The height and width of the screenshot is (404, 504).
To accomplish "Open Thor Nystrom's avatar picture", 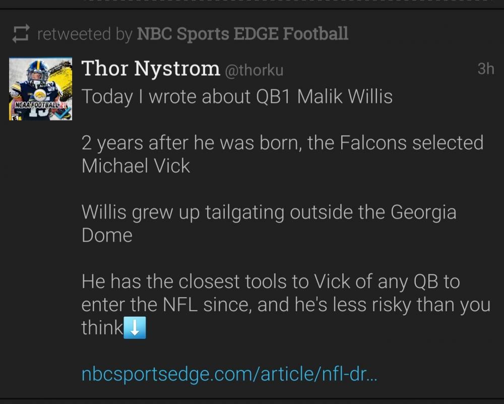I will pyautogui.click(x=40, y=88).
